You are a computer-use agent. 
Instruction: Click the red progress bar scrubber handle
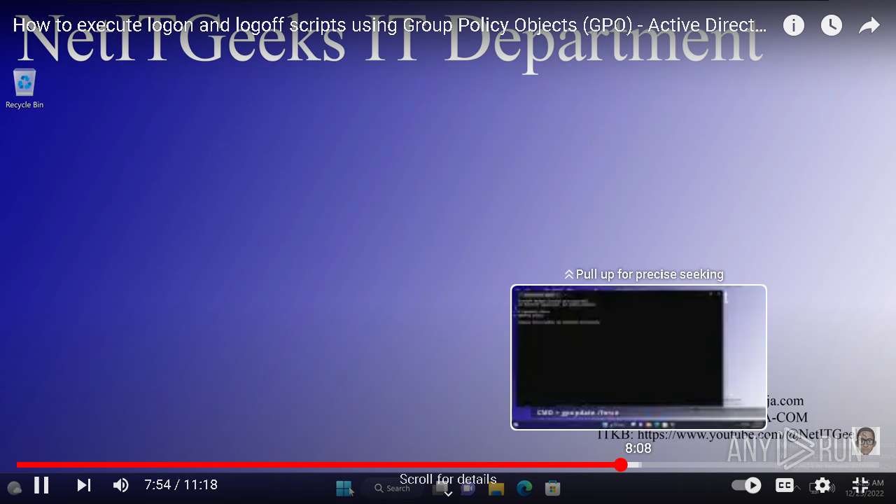pyautogui.click(x=621, y=465)
